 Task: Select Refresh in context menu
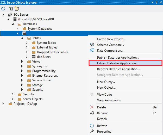(x=125, y=126)
